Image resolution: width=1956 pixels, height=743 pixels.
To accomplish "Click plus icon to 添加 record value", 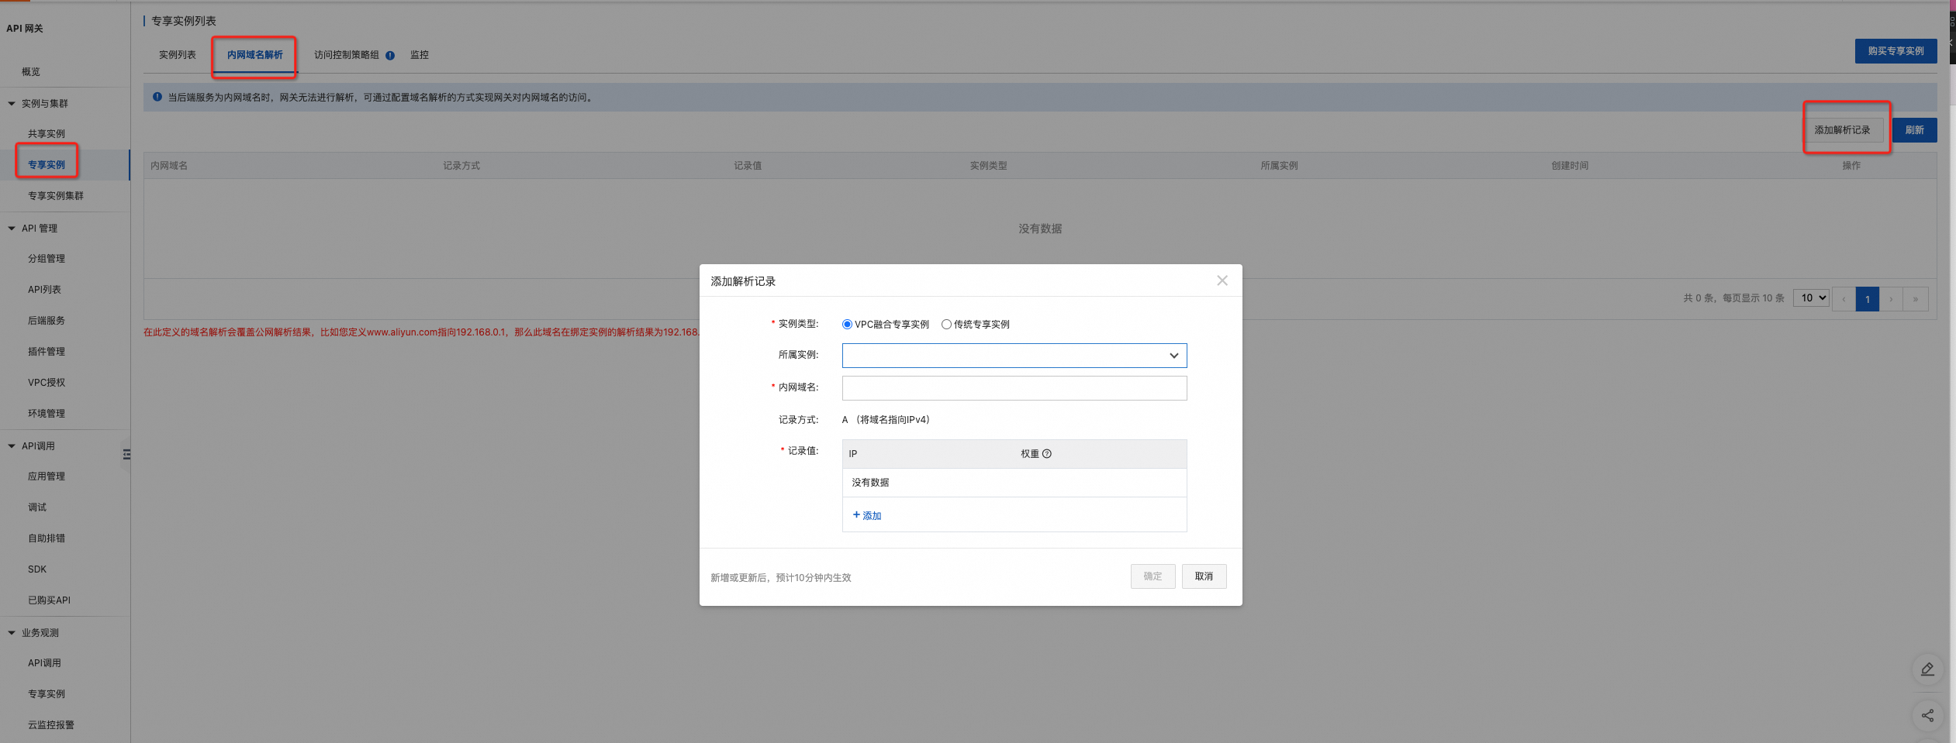I will point(856,514).
